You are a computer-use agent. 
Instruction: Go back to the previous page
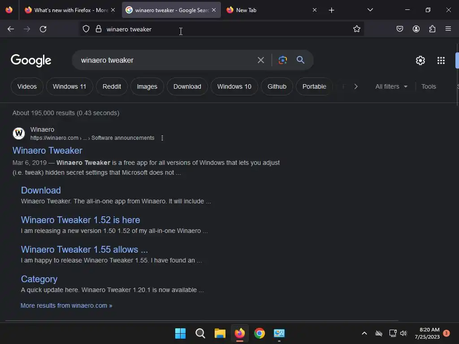(x=11, y=29)
